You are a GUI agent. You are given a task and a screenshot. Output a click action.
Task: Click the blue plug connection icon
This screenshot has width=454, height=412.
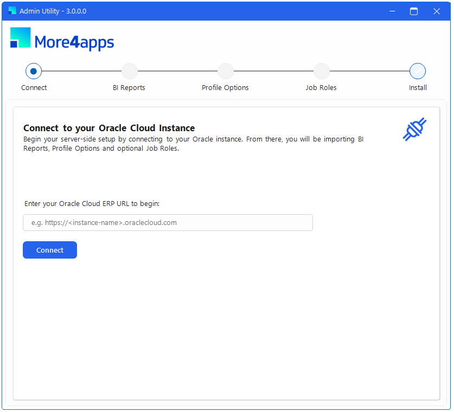[x=414, y=130]
